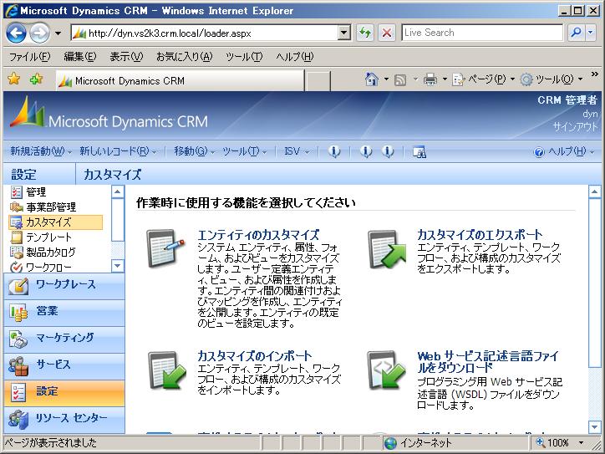Click the IE Back navigation button
Screen dimensions: 605x454
pos(16,33)
